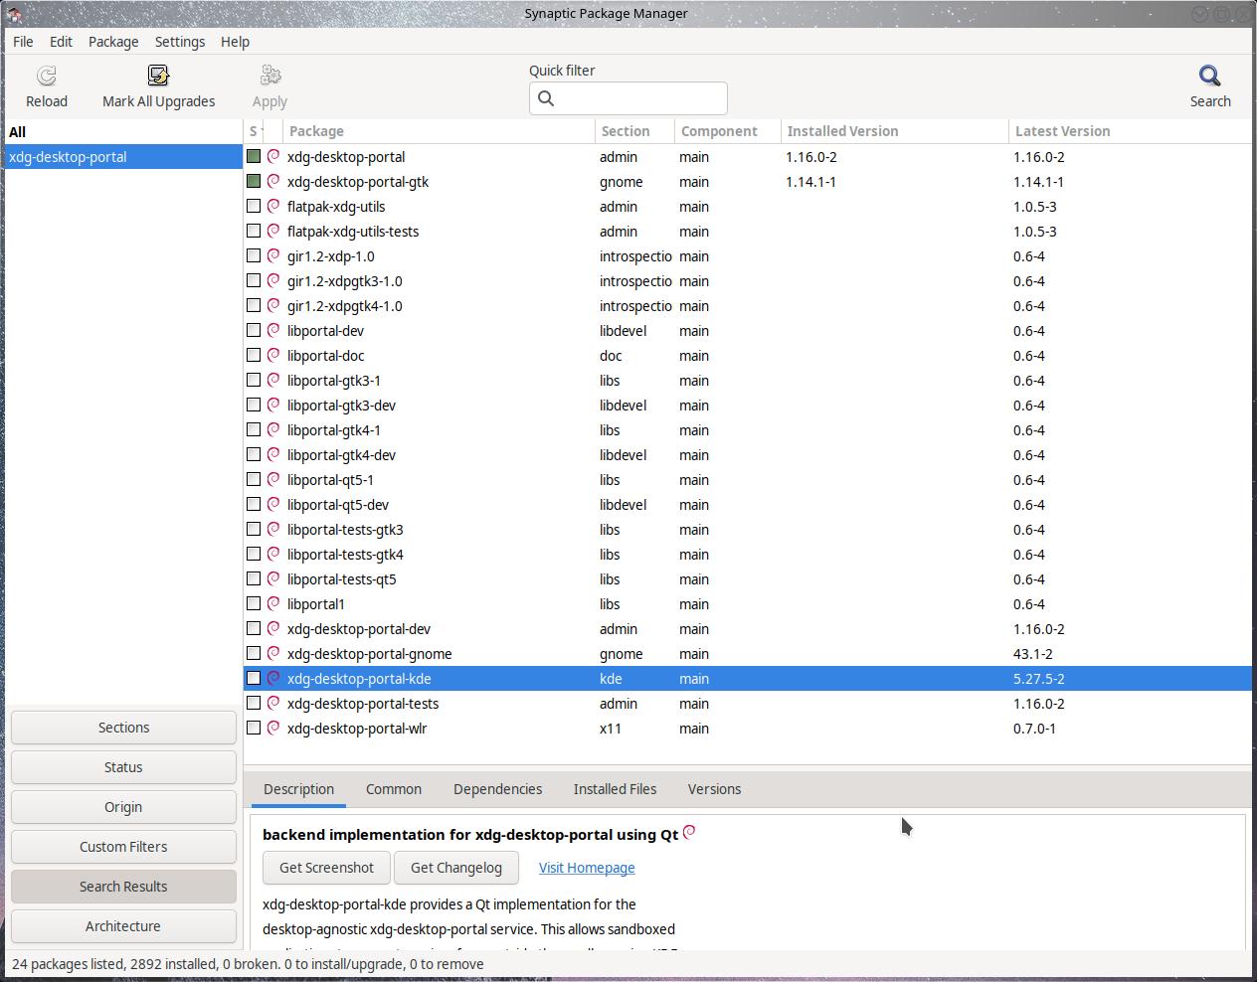Click Debian swirl icon for libportal-tests-gtk3
This screenshot has height=982, width=1257.
point(273,530)
